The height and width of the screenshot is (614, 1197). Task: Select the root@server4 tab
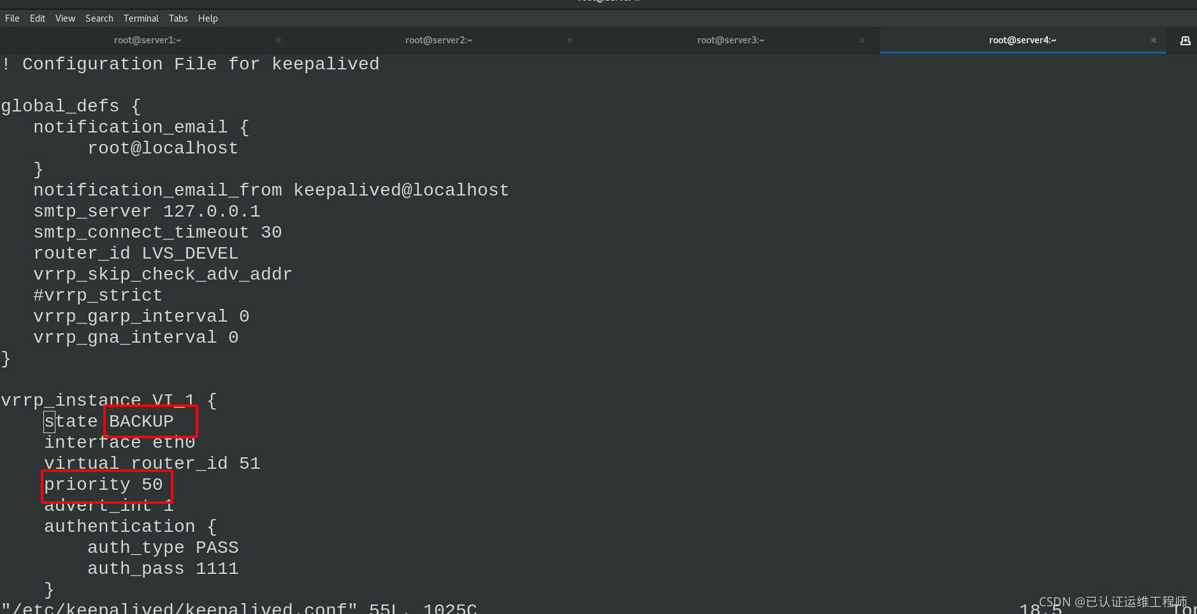[x=1022, y=40]
